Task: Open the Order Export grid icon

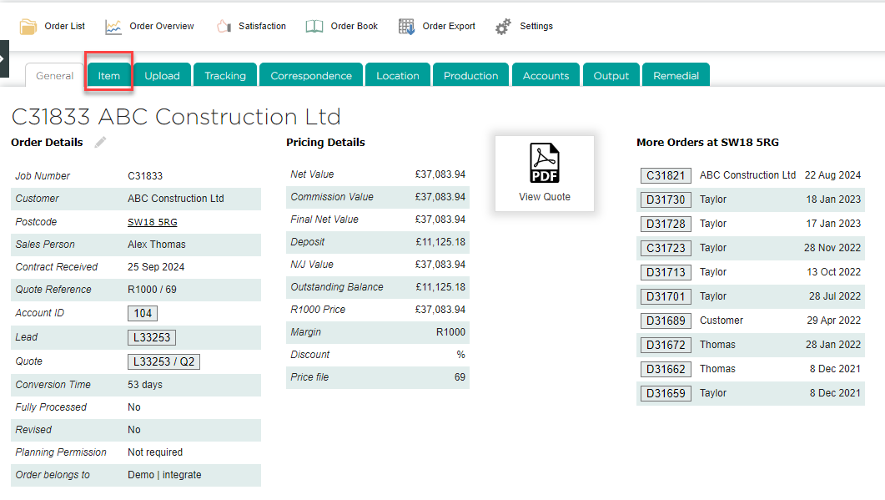Action: click(406, 27)
